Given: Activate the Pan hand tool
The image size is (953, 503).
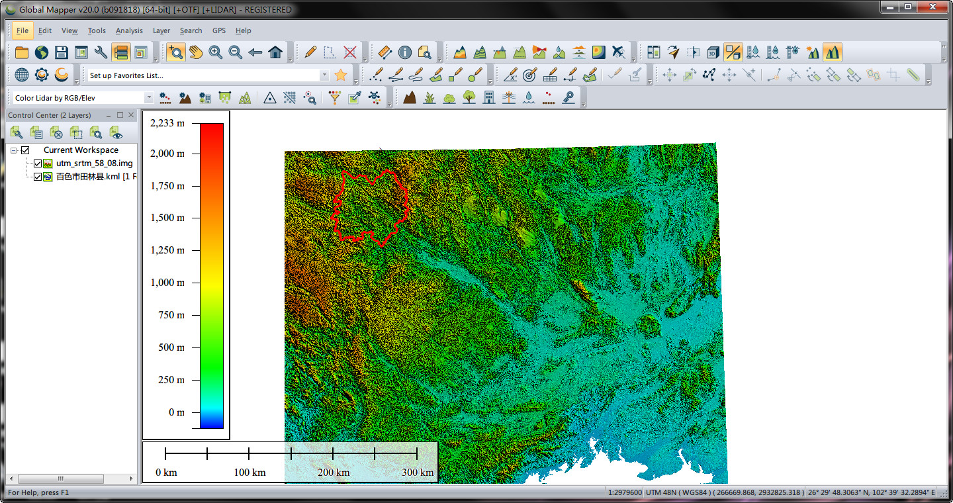Looking at the screenshot, I should pos(195,52).
